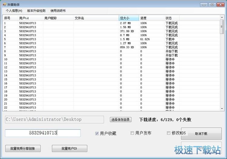
Task: Open the 版本升级检测 menu
Action: (36, 11)
